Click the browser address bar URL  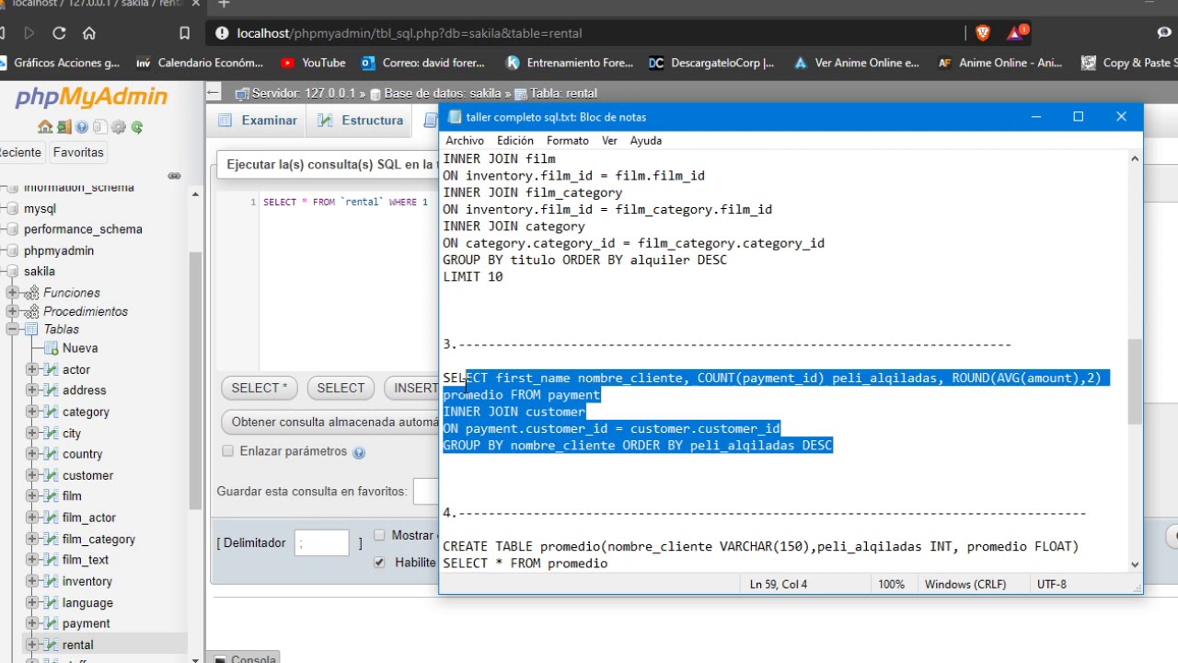pos(410,33)
